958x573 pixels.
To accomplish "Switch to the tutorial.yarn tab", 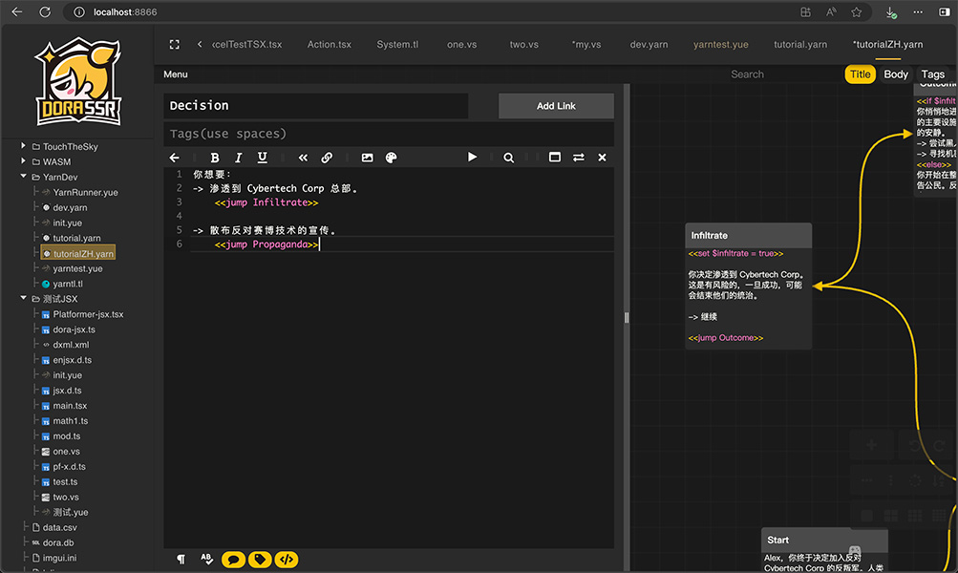I will click(799, 45).
